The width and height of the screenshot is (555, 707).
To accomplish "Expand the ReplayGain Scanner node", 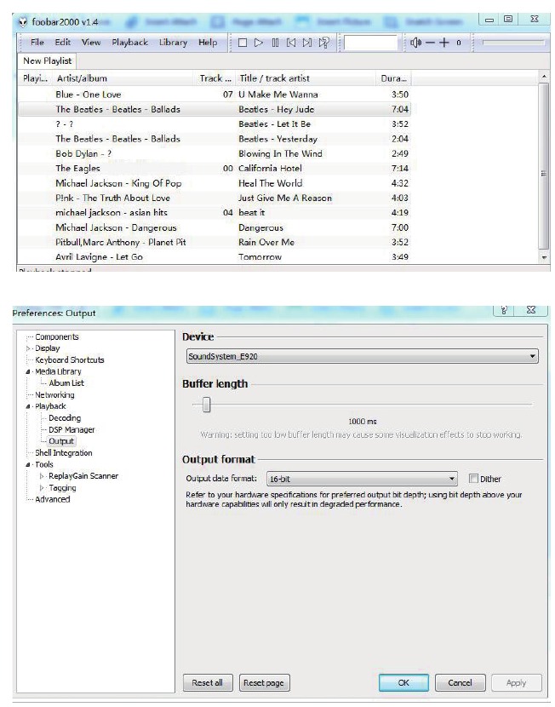I will pyautogui.click(x=42, y=476).
